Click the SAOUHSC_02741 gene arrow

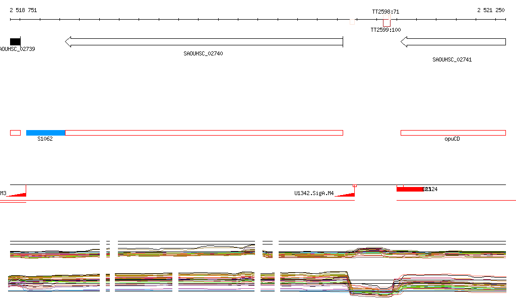[453, 42]
